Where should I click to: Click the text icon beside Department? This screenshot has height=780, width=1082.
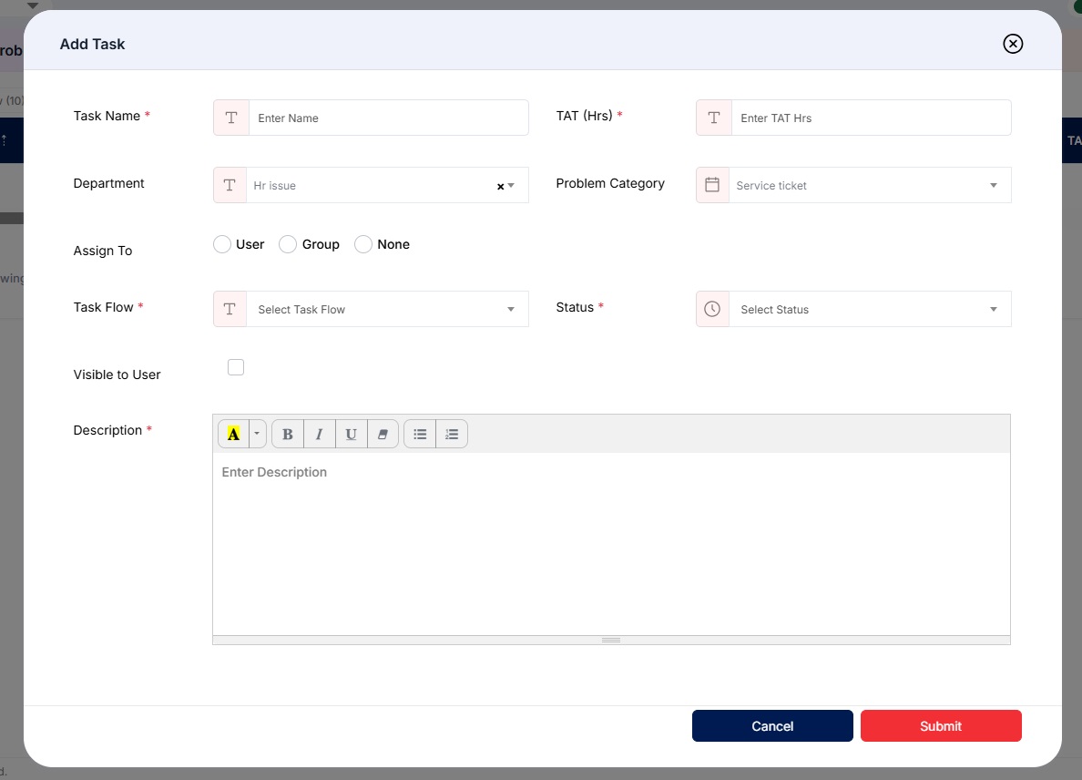(x=230, y=185)
